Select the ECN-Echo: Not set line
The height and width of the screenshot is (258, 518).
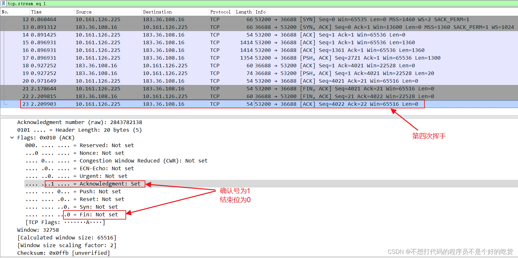click(x=80, y=169)
